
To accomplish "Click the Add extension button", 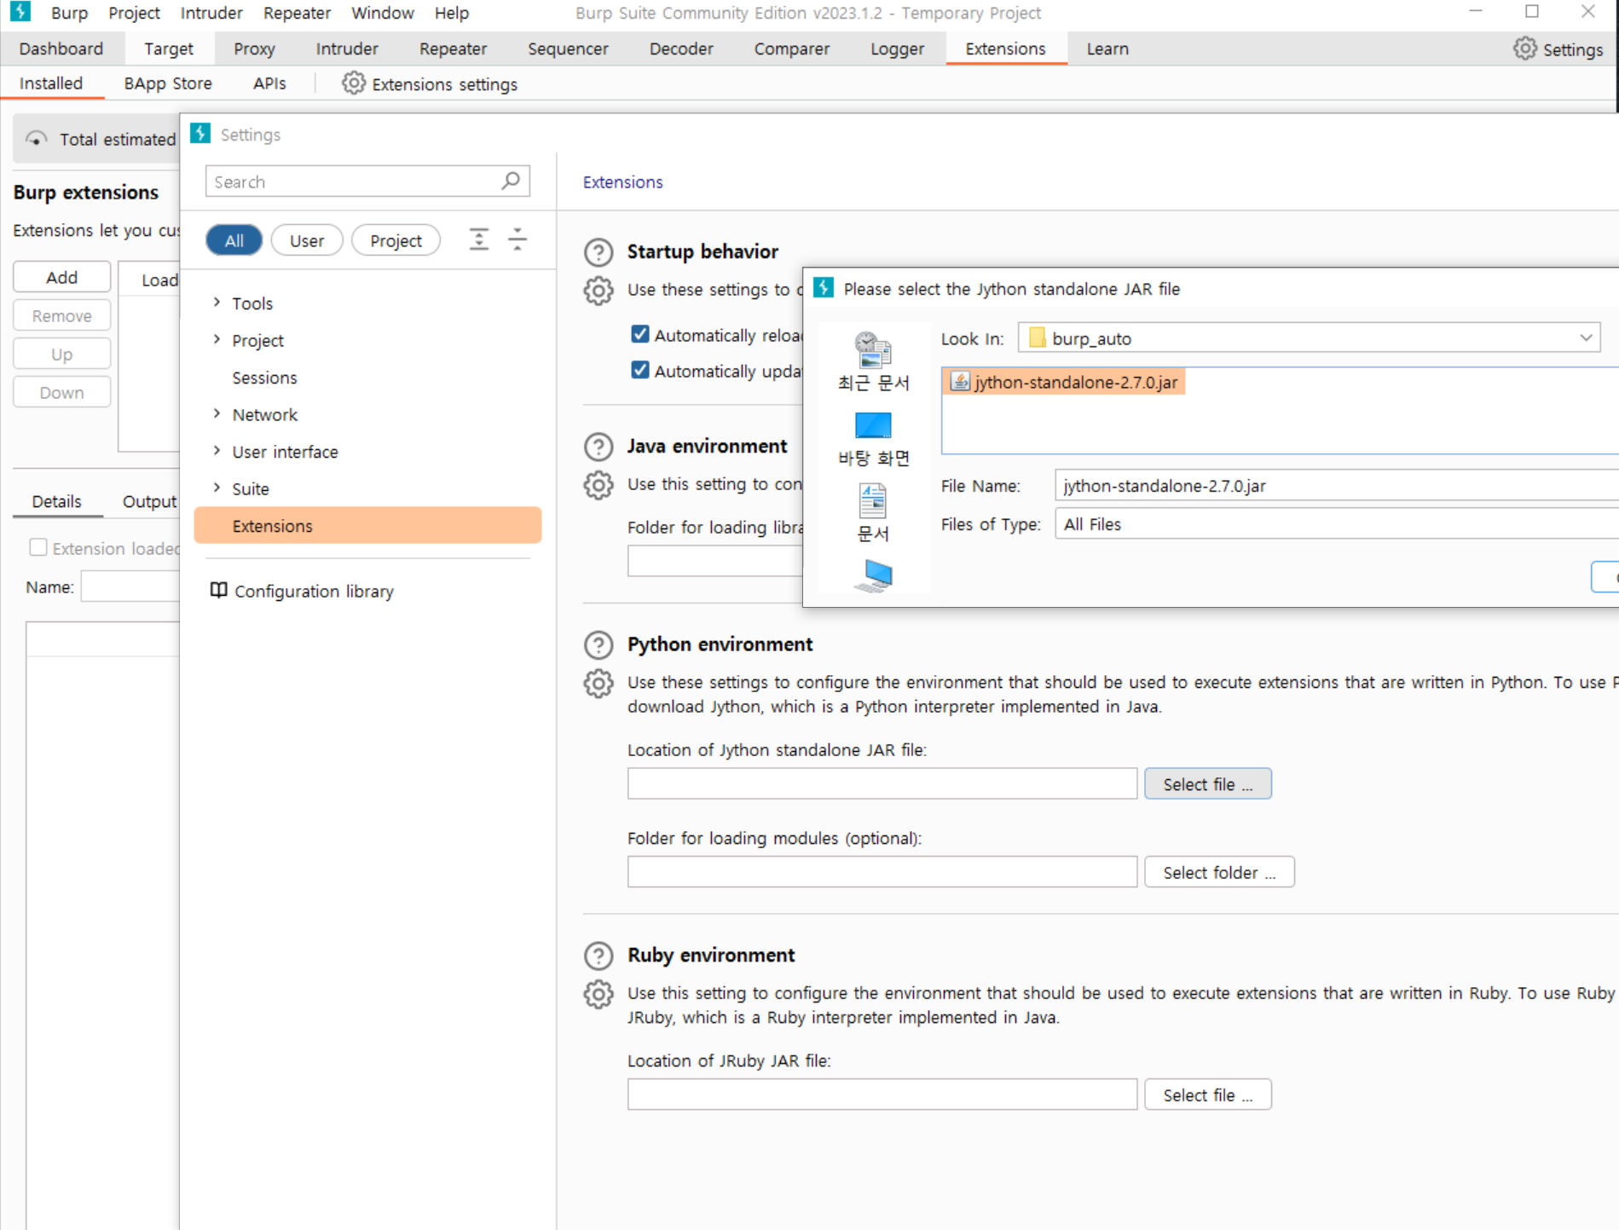I will (61, 277).
